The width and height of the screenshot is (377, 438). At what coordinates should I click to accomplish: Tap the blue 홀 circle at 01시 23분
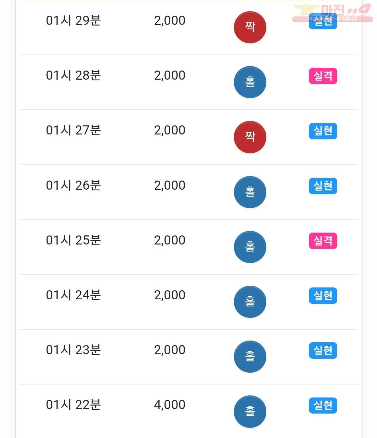tap(250, 357)
